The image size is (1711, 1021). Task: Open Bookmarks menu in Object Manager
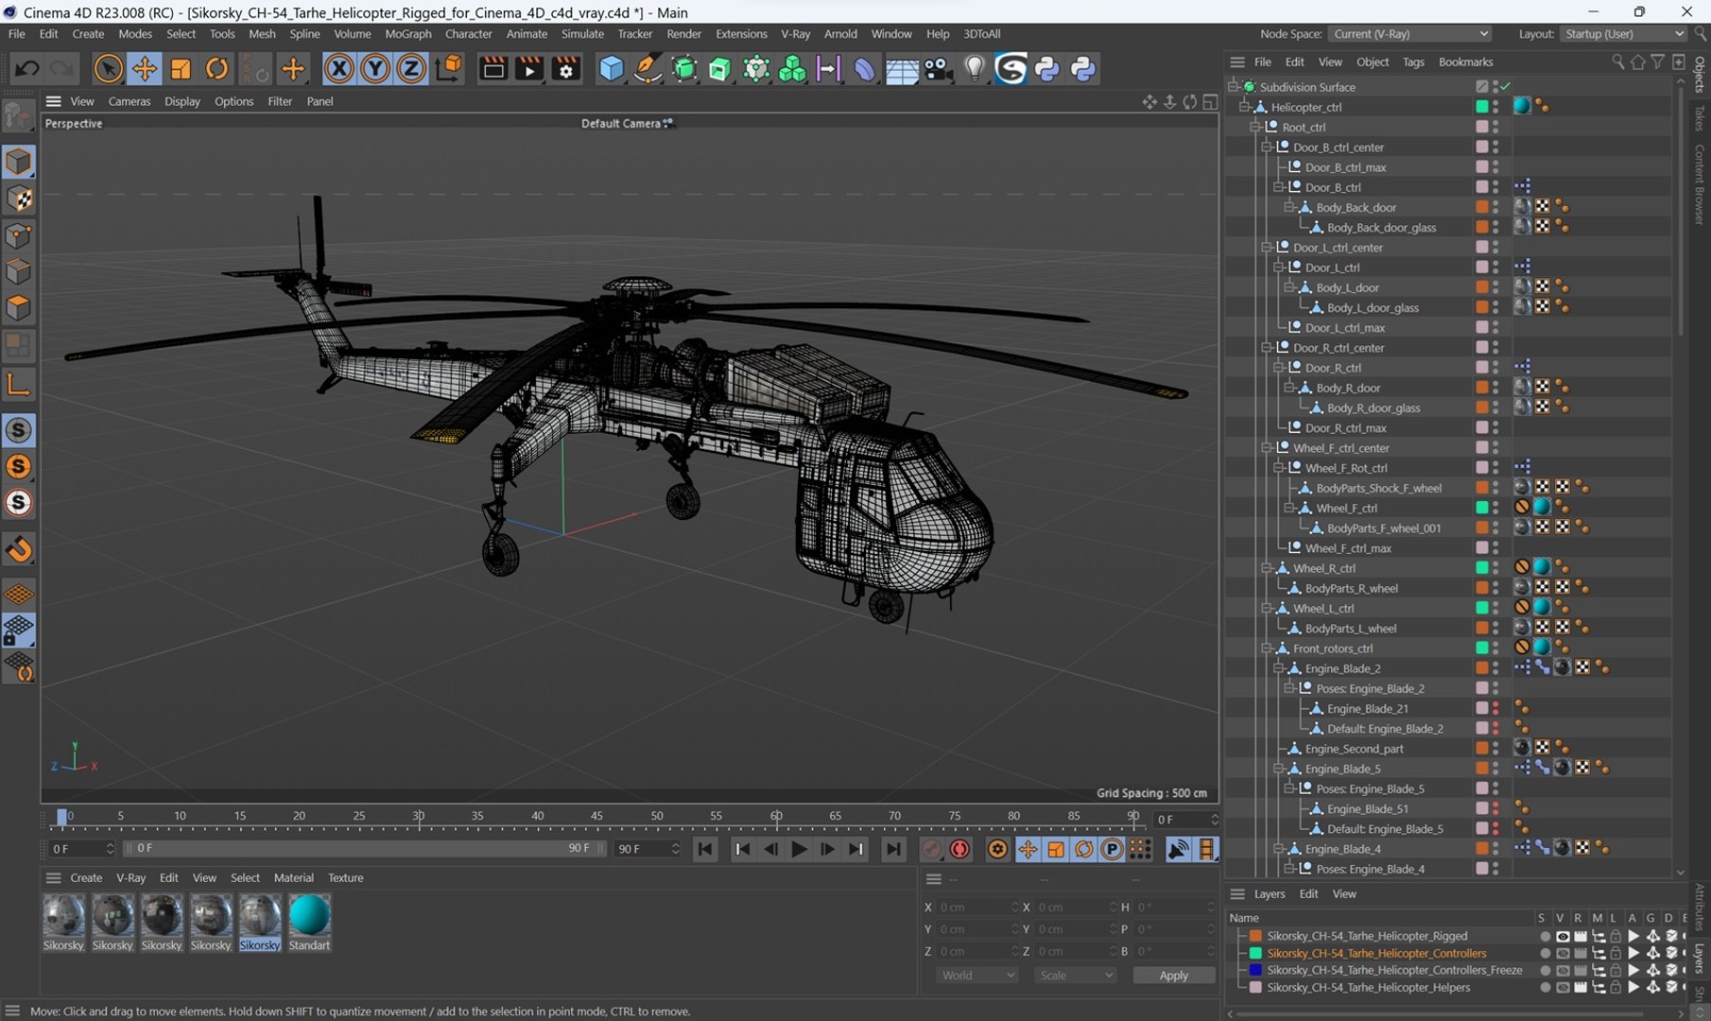coord(1465,62)
